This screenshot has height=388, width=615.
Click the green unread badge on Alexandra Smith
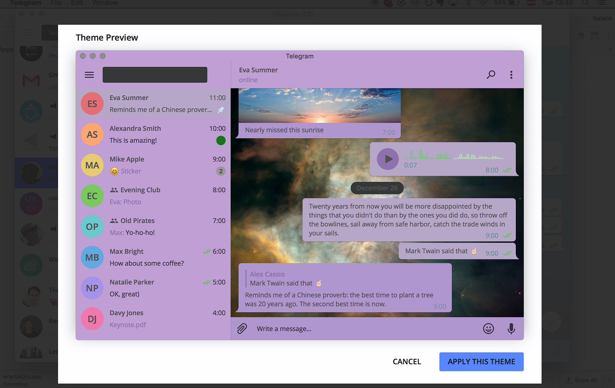[x=221, y=141]
